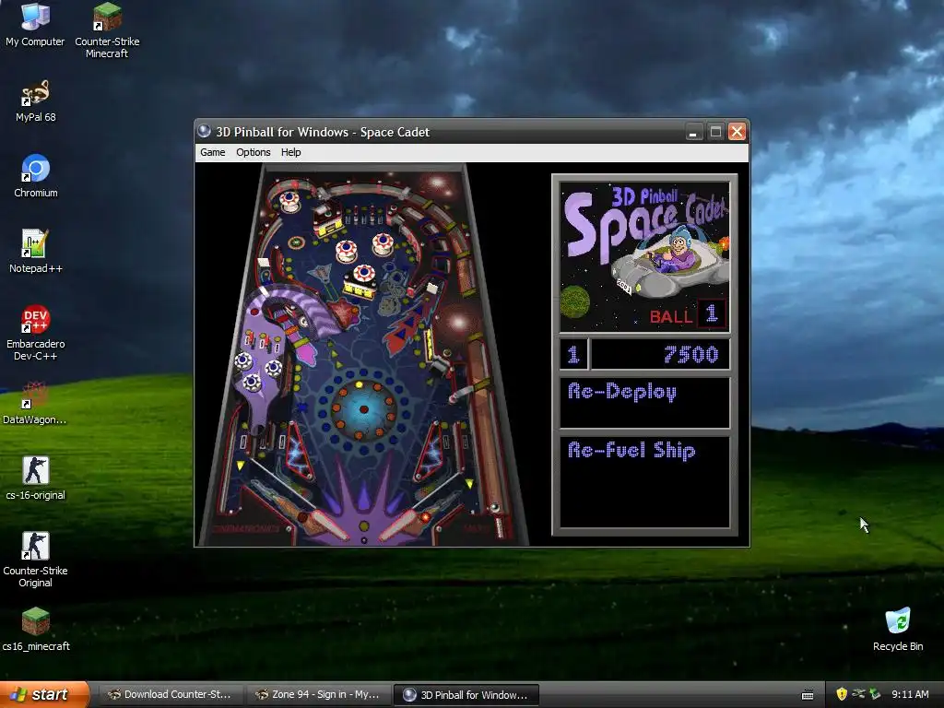Switch to Download Counter-Strike taskbar window
944x708 pixels.
tap(170, 694)
